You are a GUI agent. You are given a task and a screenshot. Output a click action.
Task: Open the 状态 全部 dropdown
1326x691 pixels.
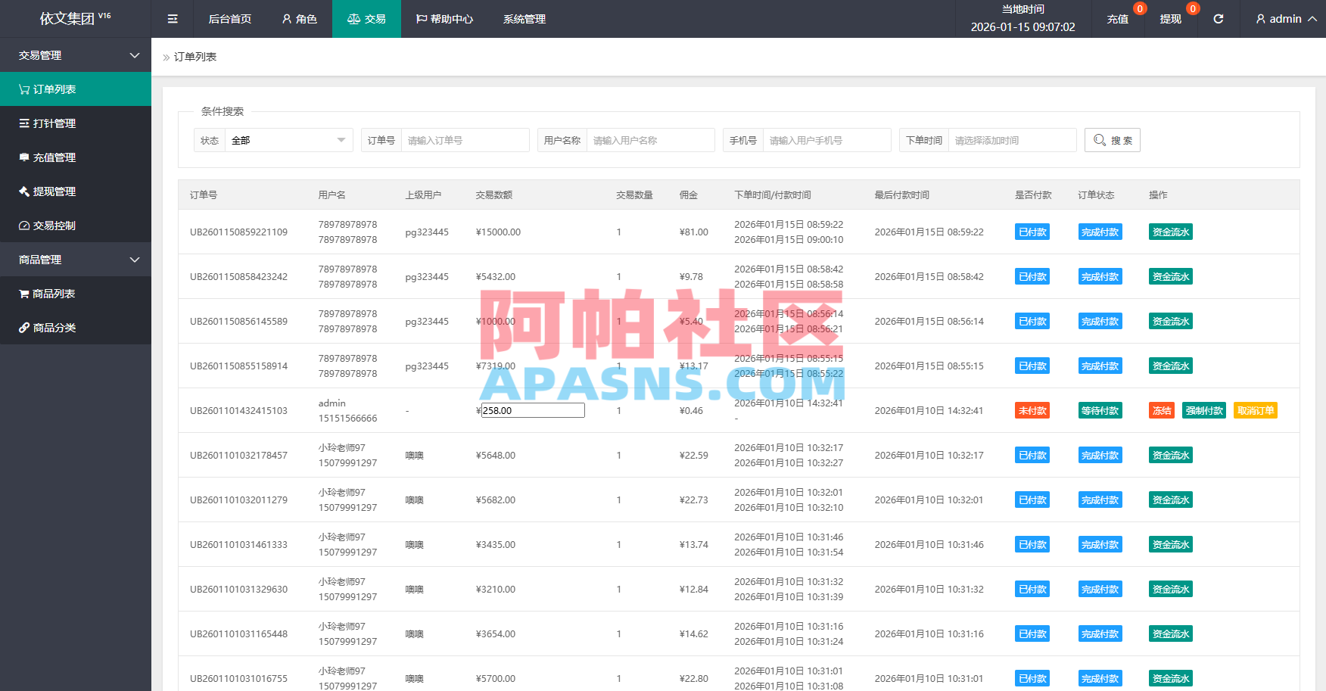[x=288, y=140]
